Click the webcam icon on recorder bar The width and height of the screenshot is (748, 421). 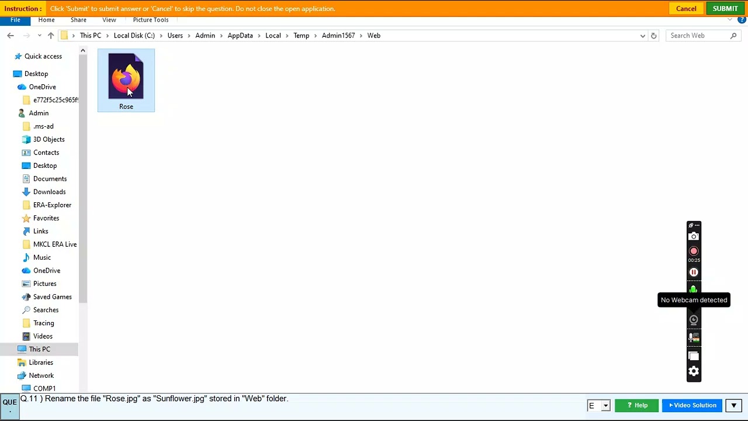[694, 320]
